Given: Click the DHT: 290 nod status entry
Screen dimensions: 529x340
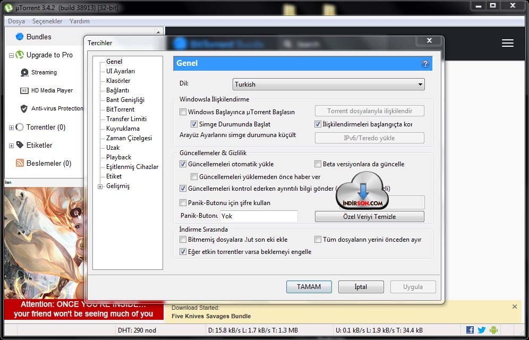Looking at the screenshot, I should [137, 330].
